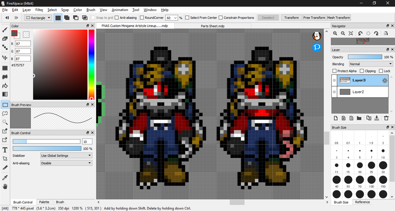Float the Brush Size panel
395x211 pixels.
tap(388, 127)
